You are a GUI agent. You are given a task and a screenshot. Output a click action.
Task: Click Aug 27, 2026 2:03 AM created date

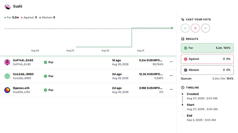click(202, 99)
